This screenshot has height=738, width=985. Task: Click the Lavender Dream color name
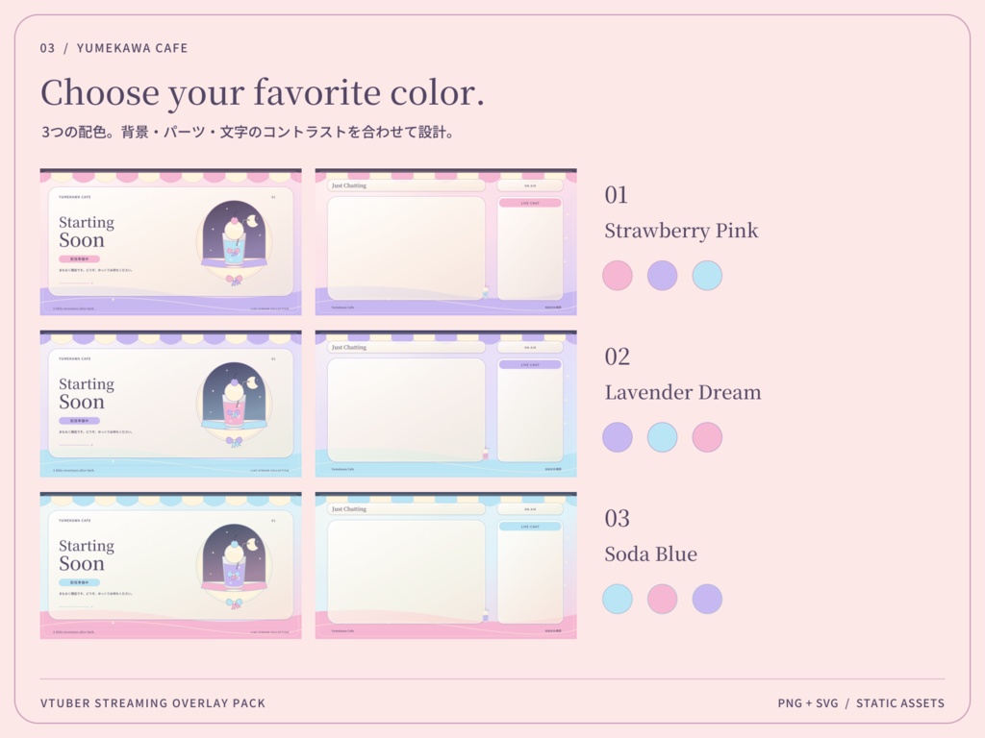pyautogui.click(x=683, y=392)
